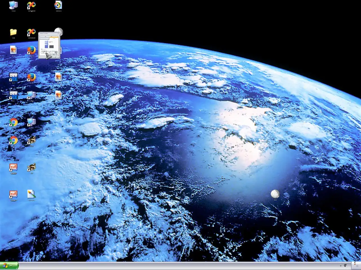Open the Chrome shortcut next to the raccoon icon

coord(13,140)
